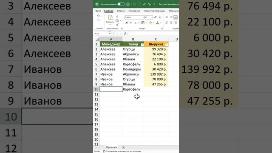Screen dimensions: 272x153
Task: Open the Товар column filter dropdown
Action: (142, 45)
